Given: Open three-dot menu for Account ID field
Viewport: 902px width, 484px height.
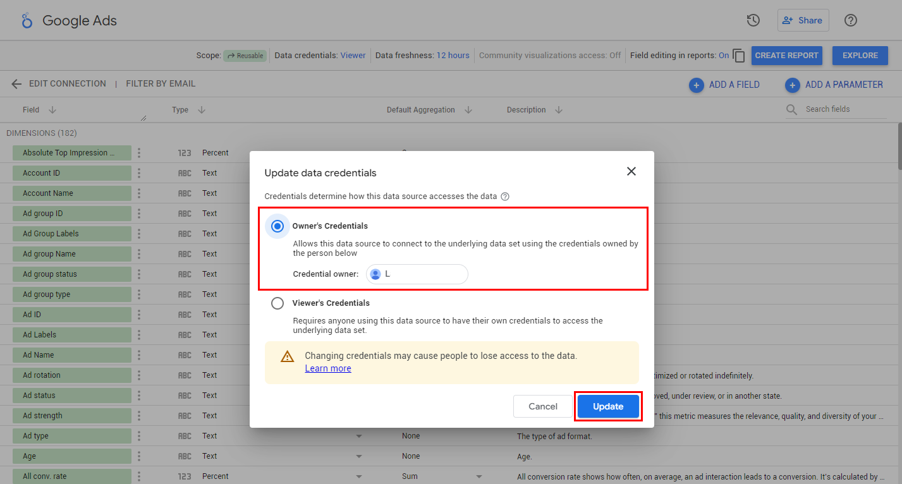Looking at the screenshot, I should click(x=139, y=173).
